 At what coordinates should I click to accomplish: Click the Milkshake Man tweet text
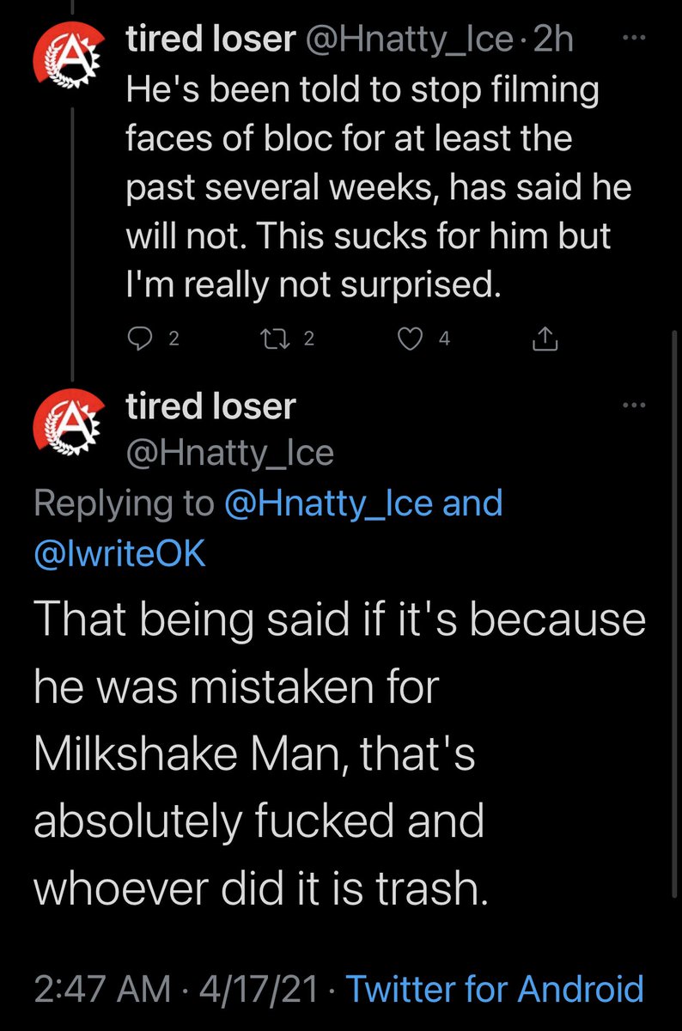click(339, 753)
